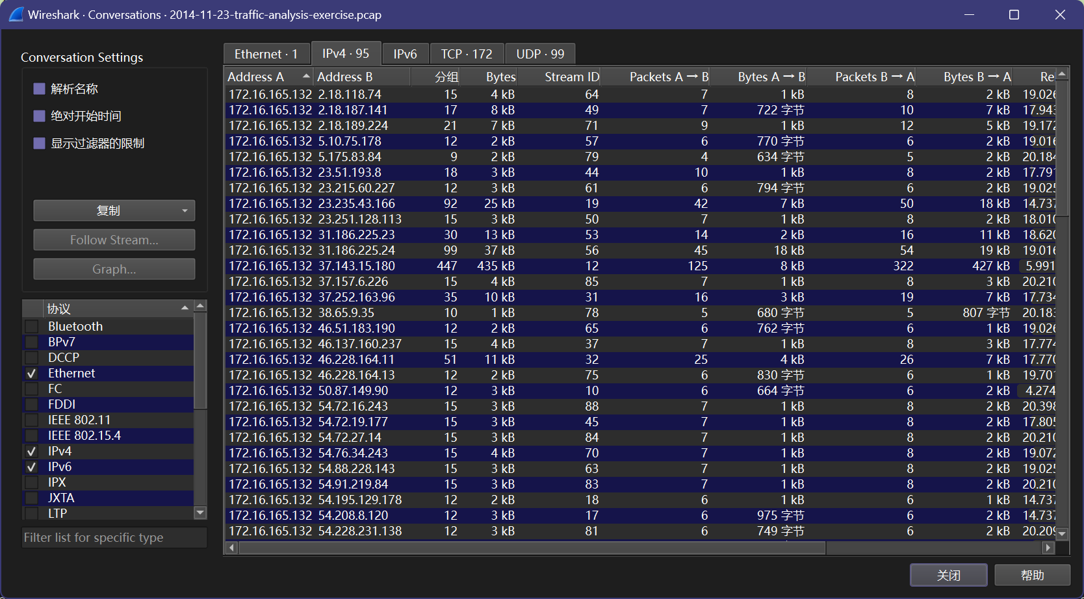Sort by Address A column header
Viewport: 1084px width, 599px height.
pyautogui.click(x=269, y=77)
